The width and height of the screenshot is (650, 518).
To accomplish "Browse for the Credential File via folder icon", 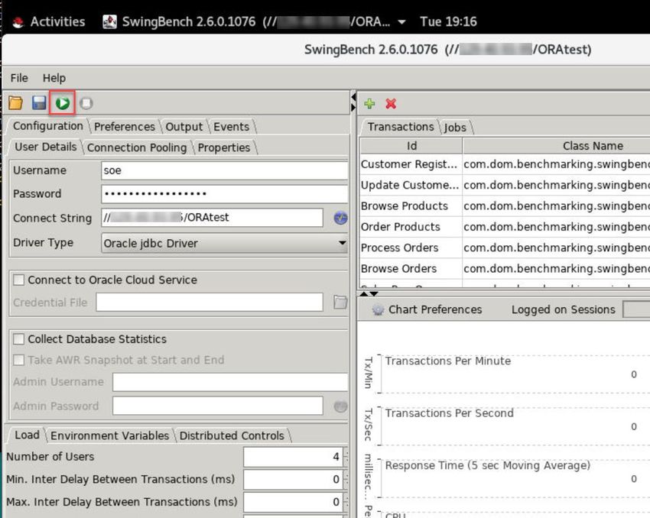I will click(x=340, y=303).
